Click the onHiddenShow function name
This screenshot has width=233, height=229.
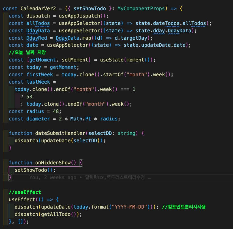[52, 163]
